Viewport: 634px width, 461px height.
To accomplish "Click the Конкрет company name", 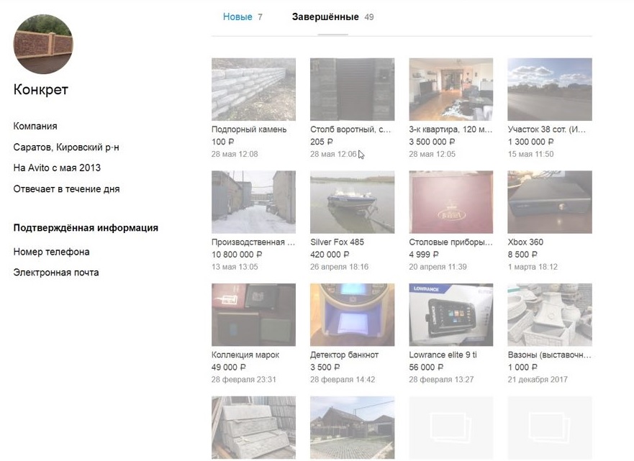I will [41, 89].
